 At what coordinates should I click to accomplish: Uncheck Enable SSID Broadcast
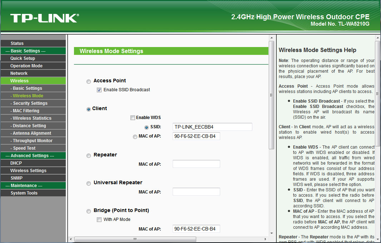99,90
